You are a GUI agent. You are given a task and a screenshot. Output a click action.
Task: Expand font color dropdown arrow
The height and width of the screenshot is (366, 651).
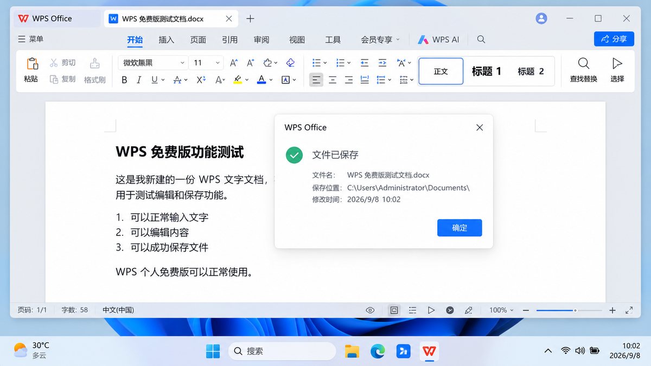[271, 80]
